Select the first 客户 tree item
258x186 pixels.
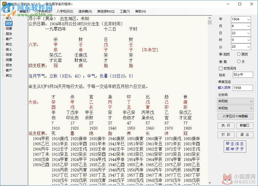click(9, 39)
